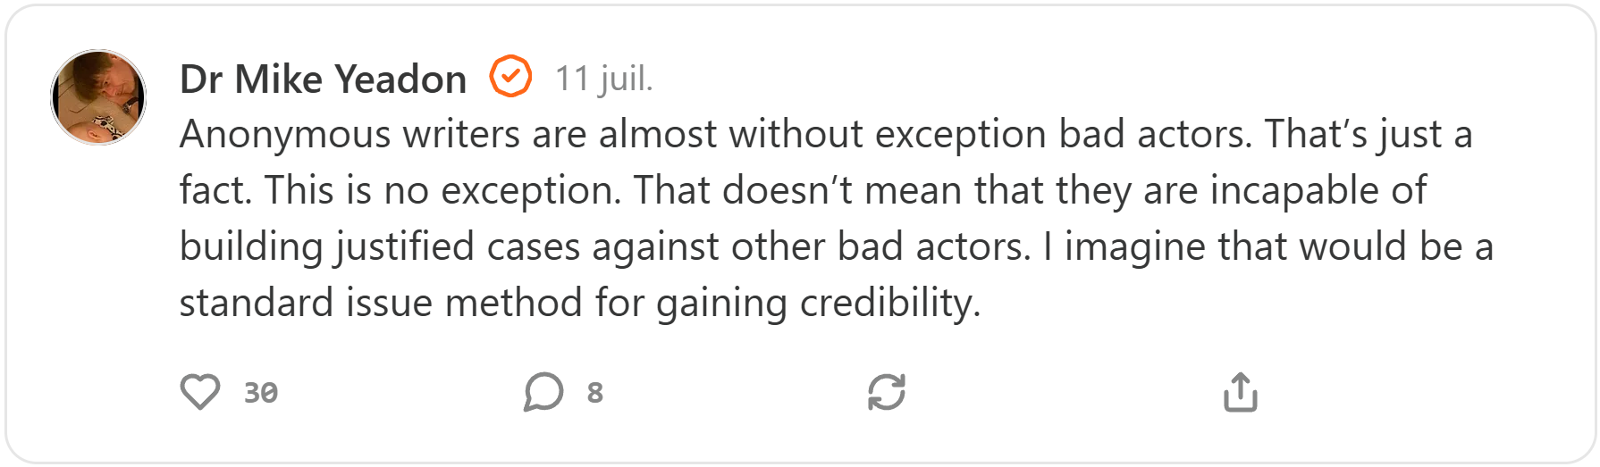The width and height of the screenshot is (1600, 467).
Task: Click the post line starting "Anonymous writers"
Action: (x=825, y=135)
